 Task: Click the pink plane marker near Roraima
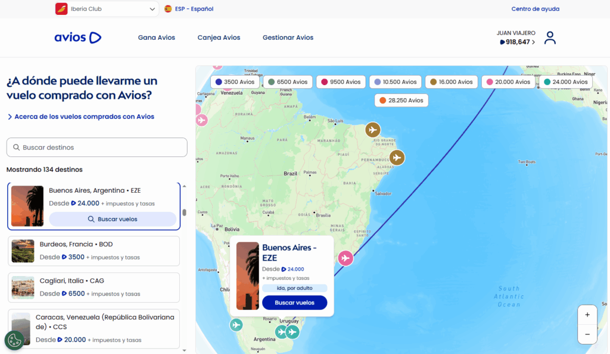[x=201, y=120]
